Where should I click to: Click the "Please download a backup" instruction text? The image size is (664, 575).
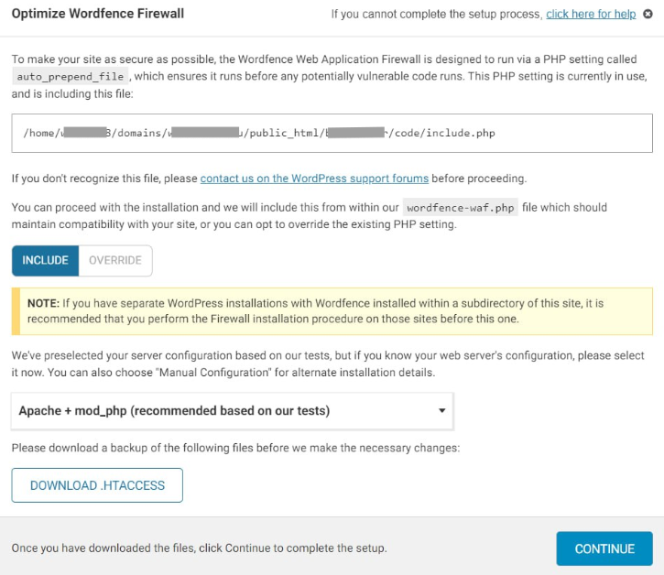[x=236, y=449]
